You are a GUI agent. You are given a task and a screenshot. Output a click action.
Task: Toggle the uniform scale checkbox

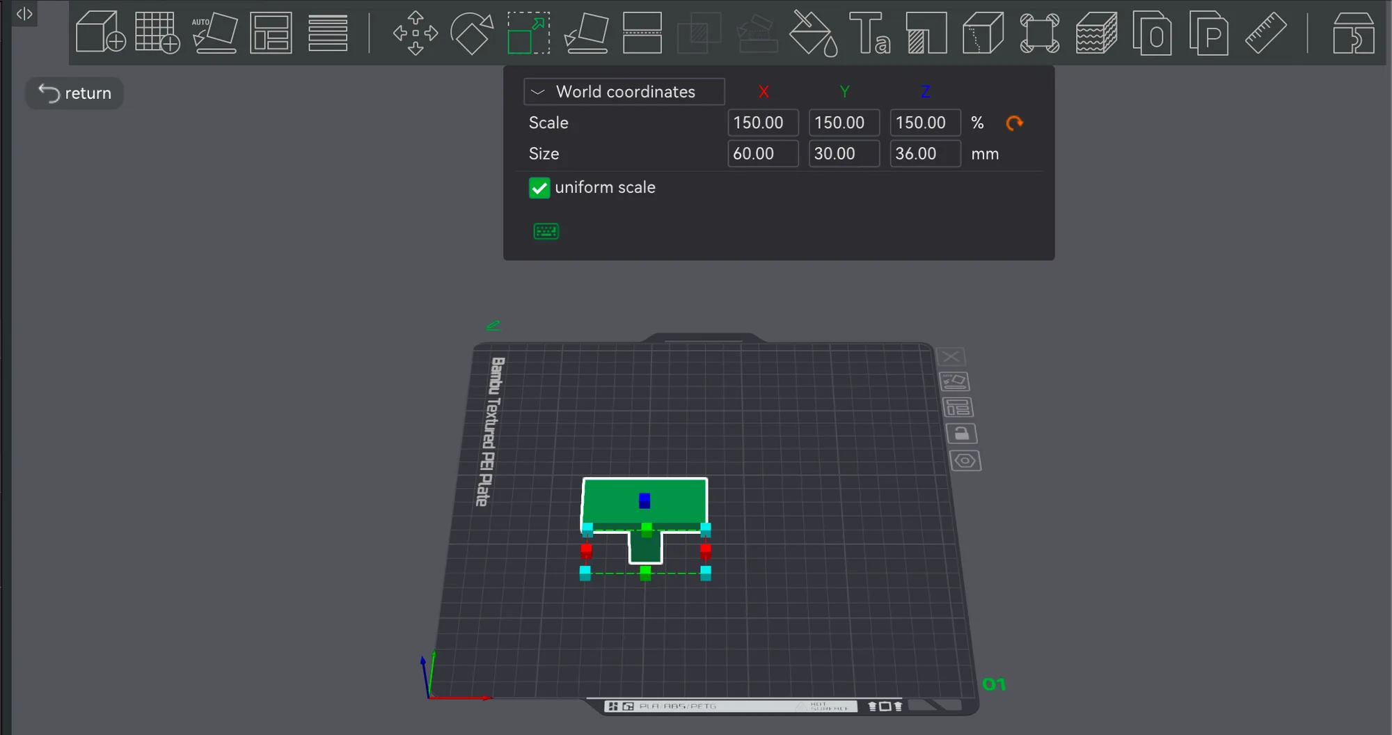point(539,188)
